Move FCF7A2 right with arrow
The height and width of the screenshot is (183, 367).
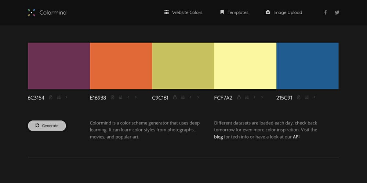(x=262, y=97)
